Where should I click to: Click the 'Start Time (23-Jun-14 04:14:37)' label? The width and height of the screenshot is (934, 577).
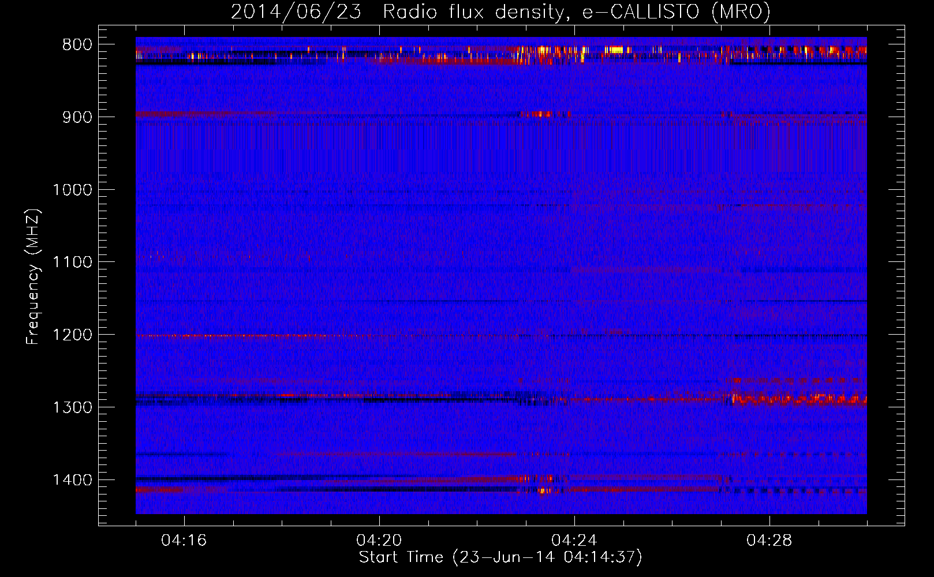500,557
